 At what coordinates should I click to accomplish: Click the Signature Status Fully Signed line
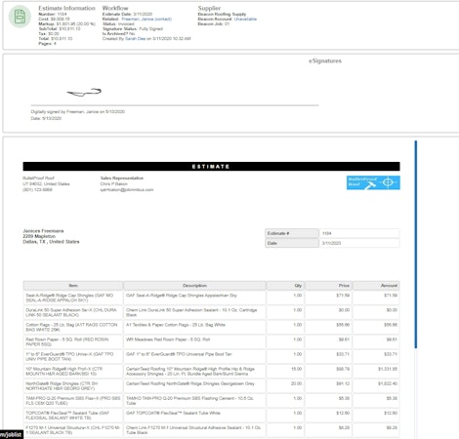[x=133, y=29]
